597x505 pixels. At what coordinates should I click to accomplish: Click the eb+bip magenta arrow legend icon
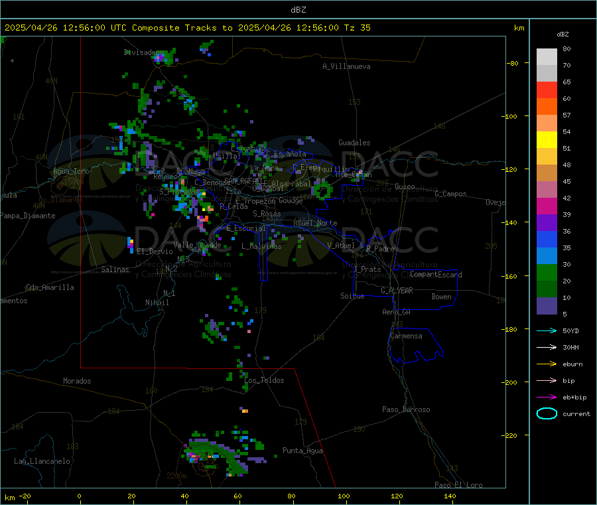pyautogui.click(x=547, y=397)
